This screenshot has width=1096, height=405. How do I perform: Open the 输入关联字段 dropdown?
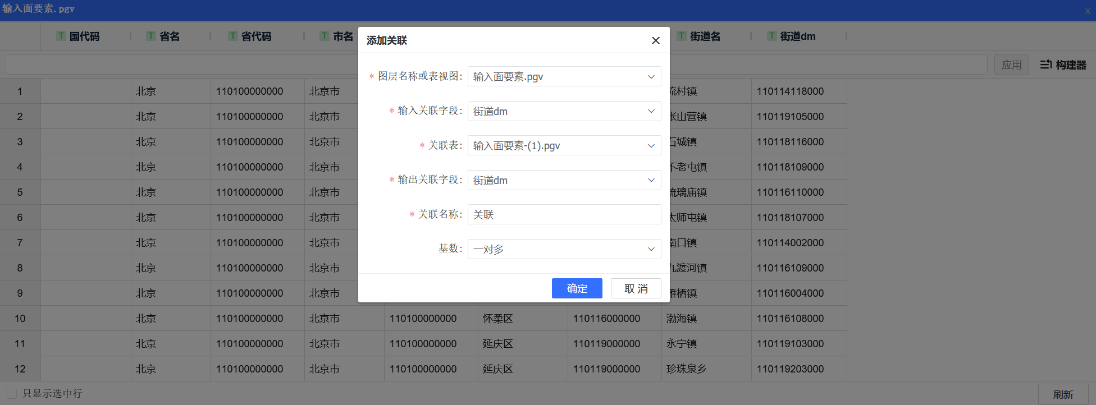pos(564,111)
